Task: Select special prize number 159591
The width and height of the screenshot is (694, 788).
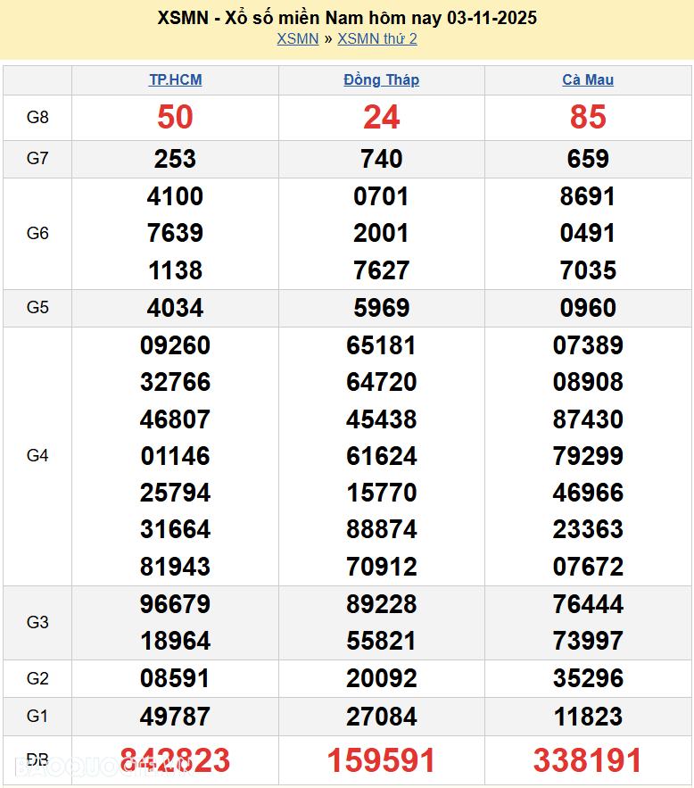Action: tap(381, 760)
